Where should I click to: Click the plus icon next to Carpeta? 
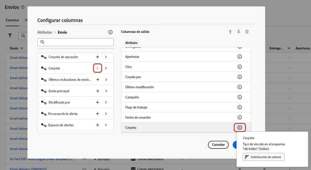[97, 68]
